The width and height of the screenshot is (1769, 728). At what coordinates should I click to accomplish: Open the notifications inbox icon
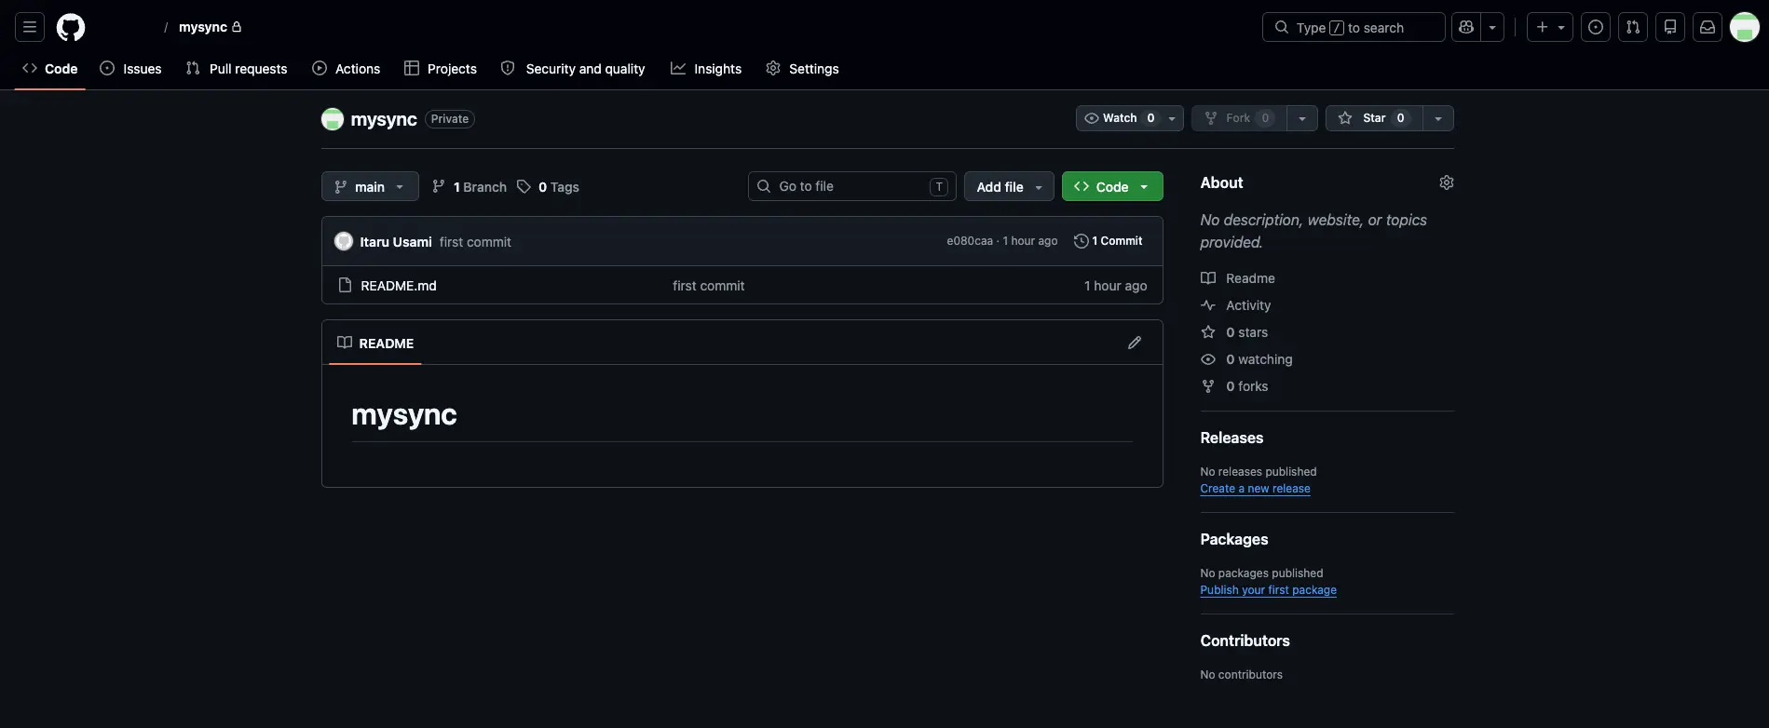(1708, 27)
